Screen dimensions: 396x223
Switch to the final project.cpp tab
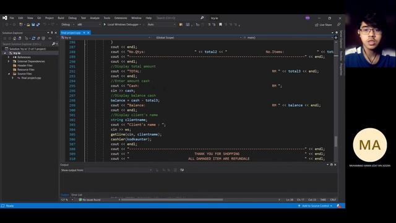click(71, 33)
